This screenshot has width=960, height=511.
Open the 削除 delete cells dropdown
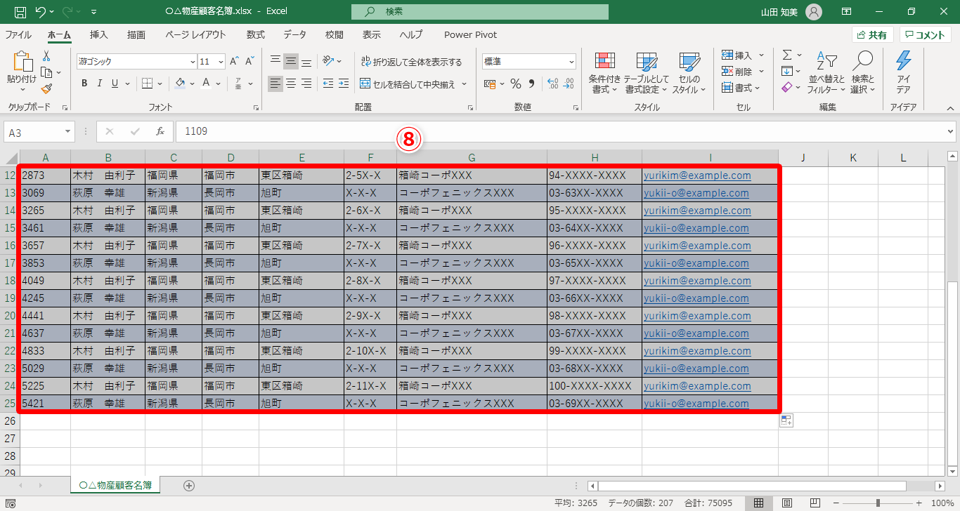(744, 72)
